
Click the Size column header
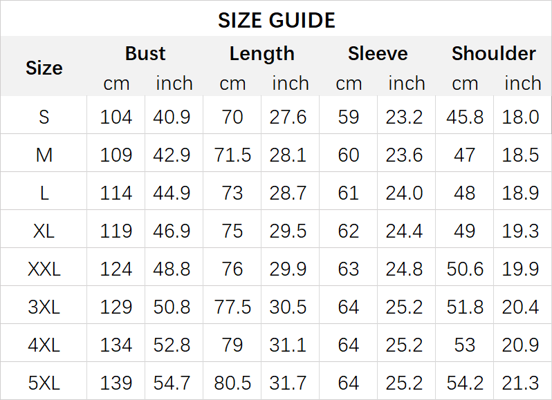coord(44,68)
